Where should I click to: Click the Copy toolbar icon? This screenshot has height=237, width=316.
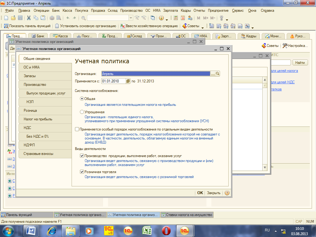[36, 18]
